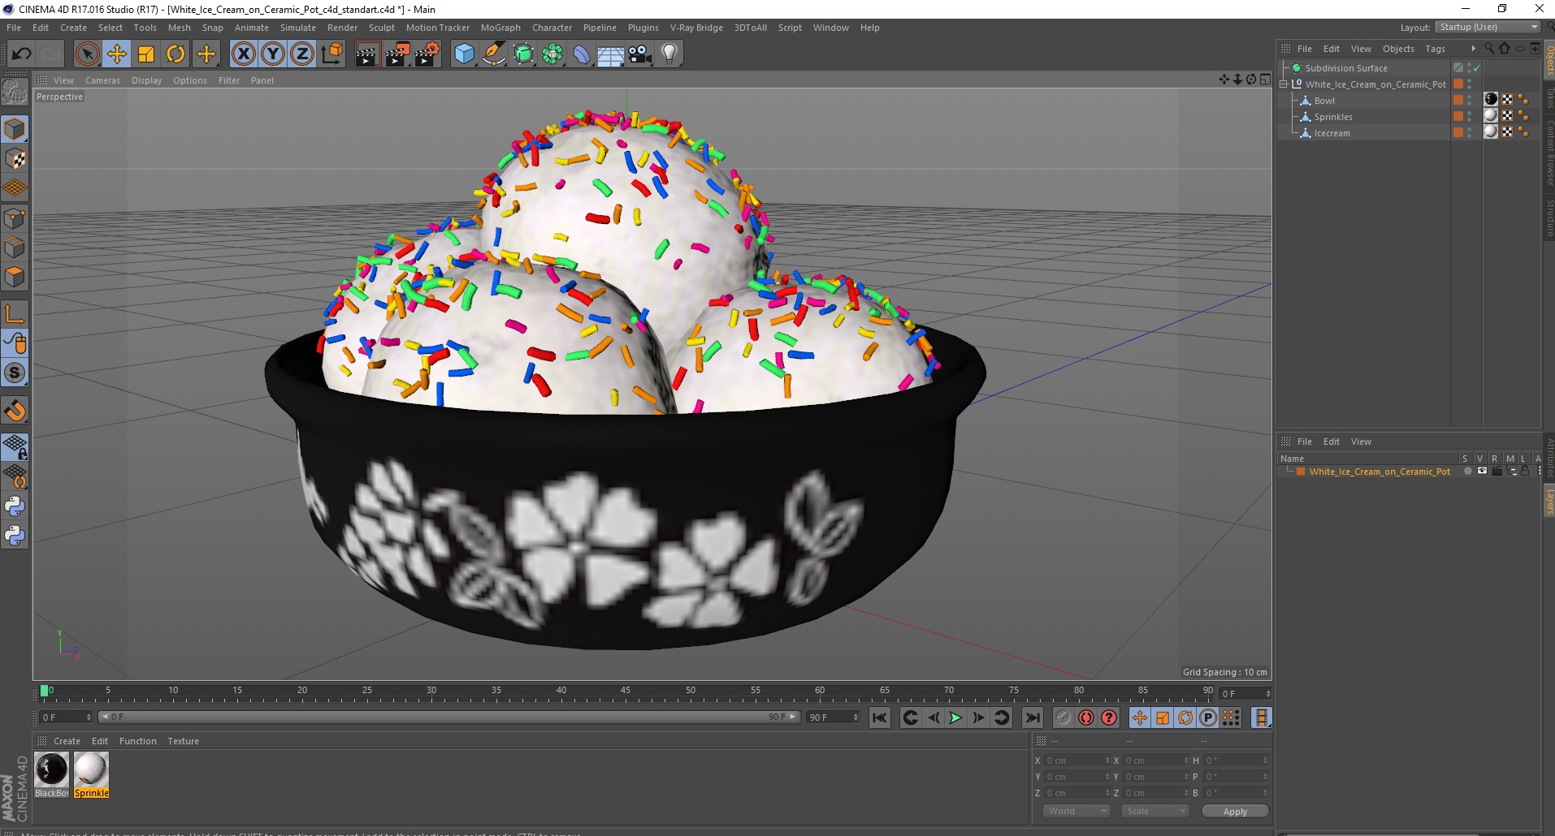
Task: Toggle viewport maximize icon
Action: point(1265,80)
